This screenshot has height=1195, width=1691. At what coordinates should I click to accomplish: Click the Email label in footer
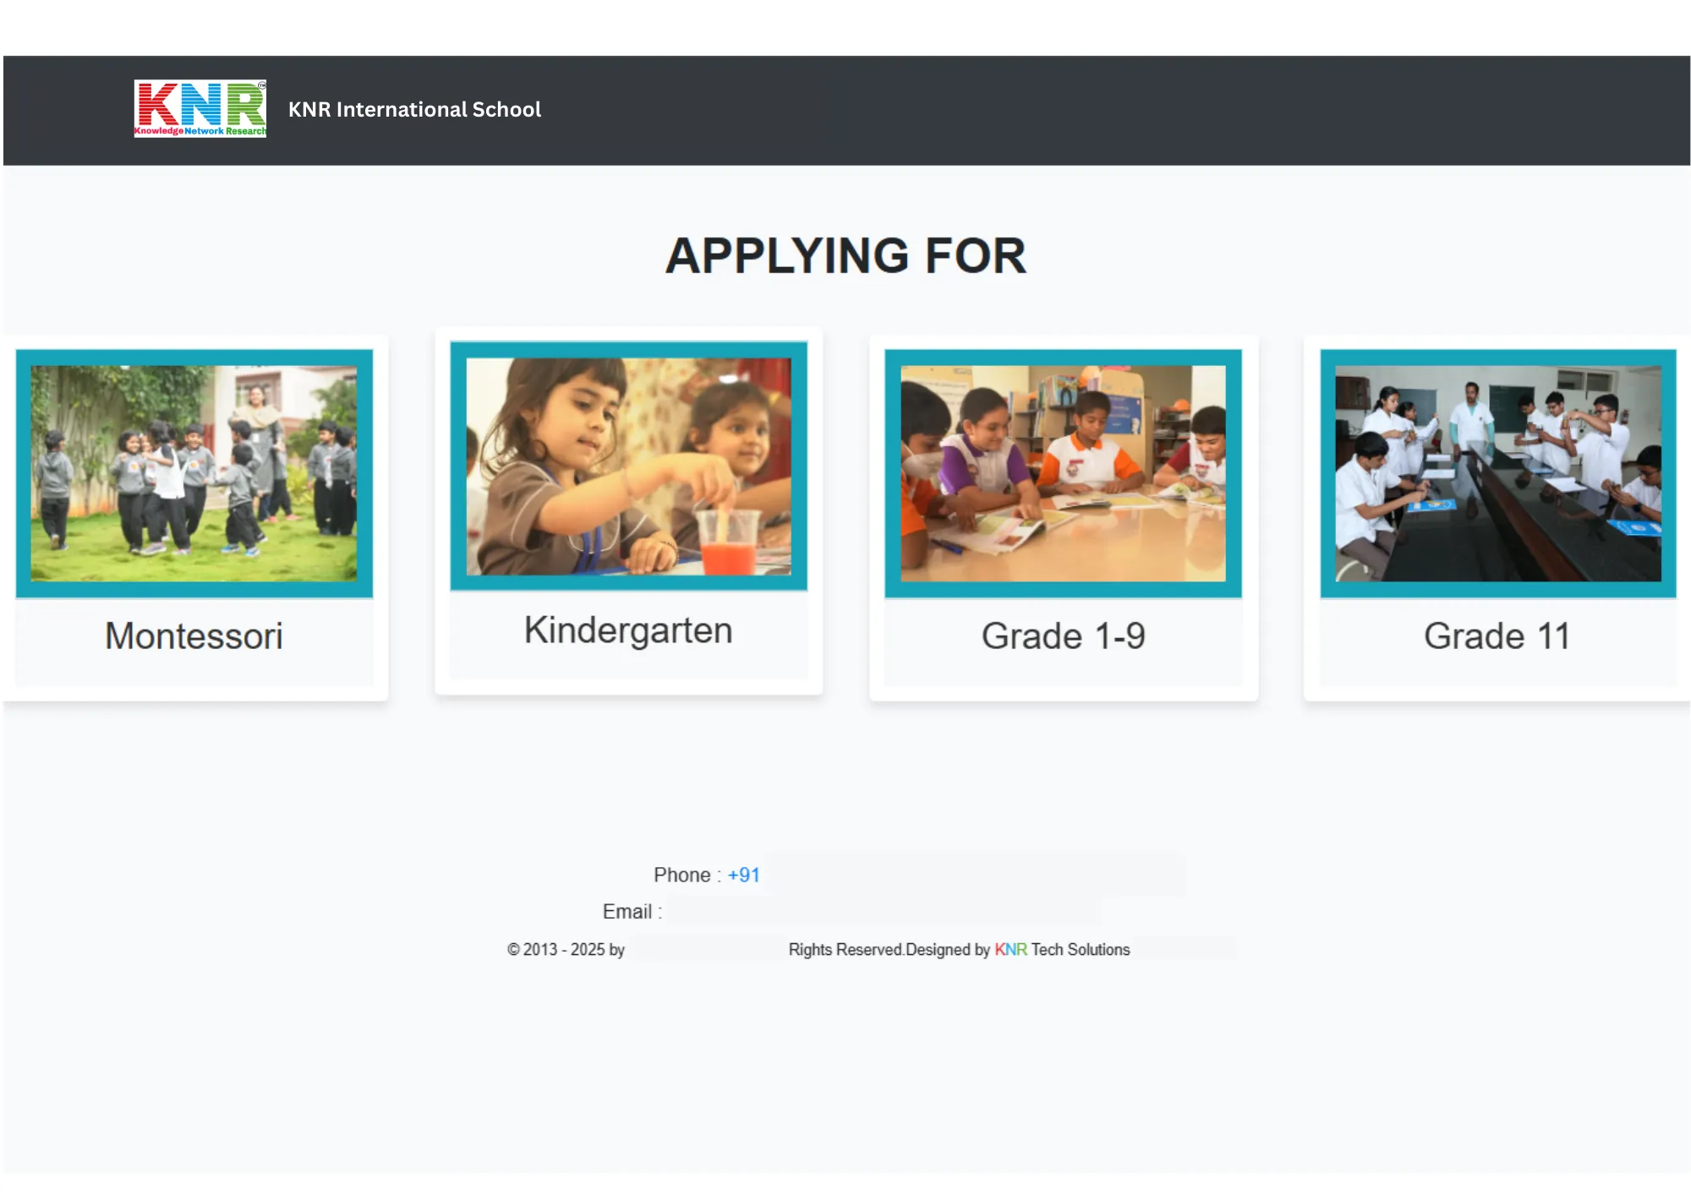click(x=632, y=911)
